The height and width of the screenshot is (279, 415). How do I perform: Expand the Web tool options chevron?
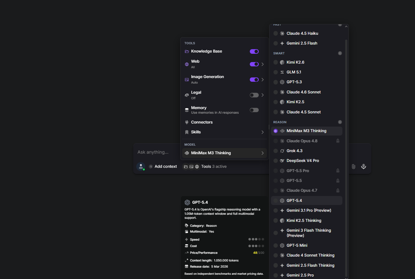pos(262,64)
